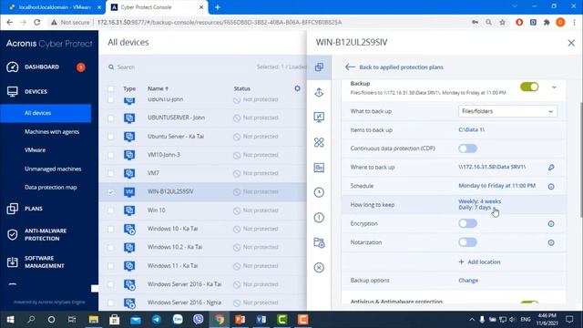Image resolution: width=583 pixels, height=328 pixels.
Task: Click the Windows Server 2016 - Ka Tai device icon
Action: 129,285
